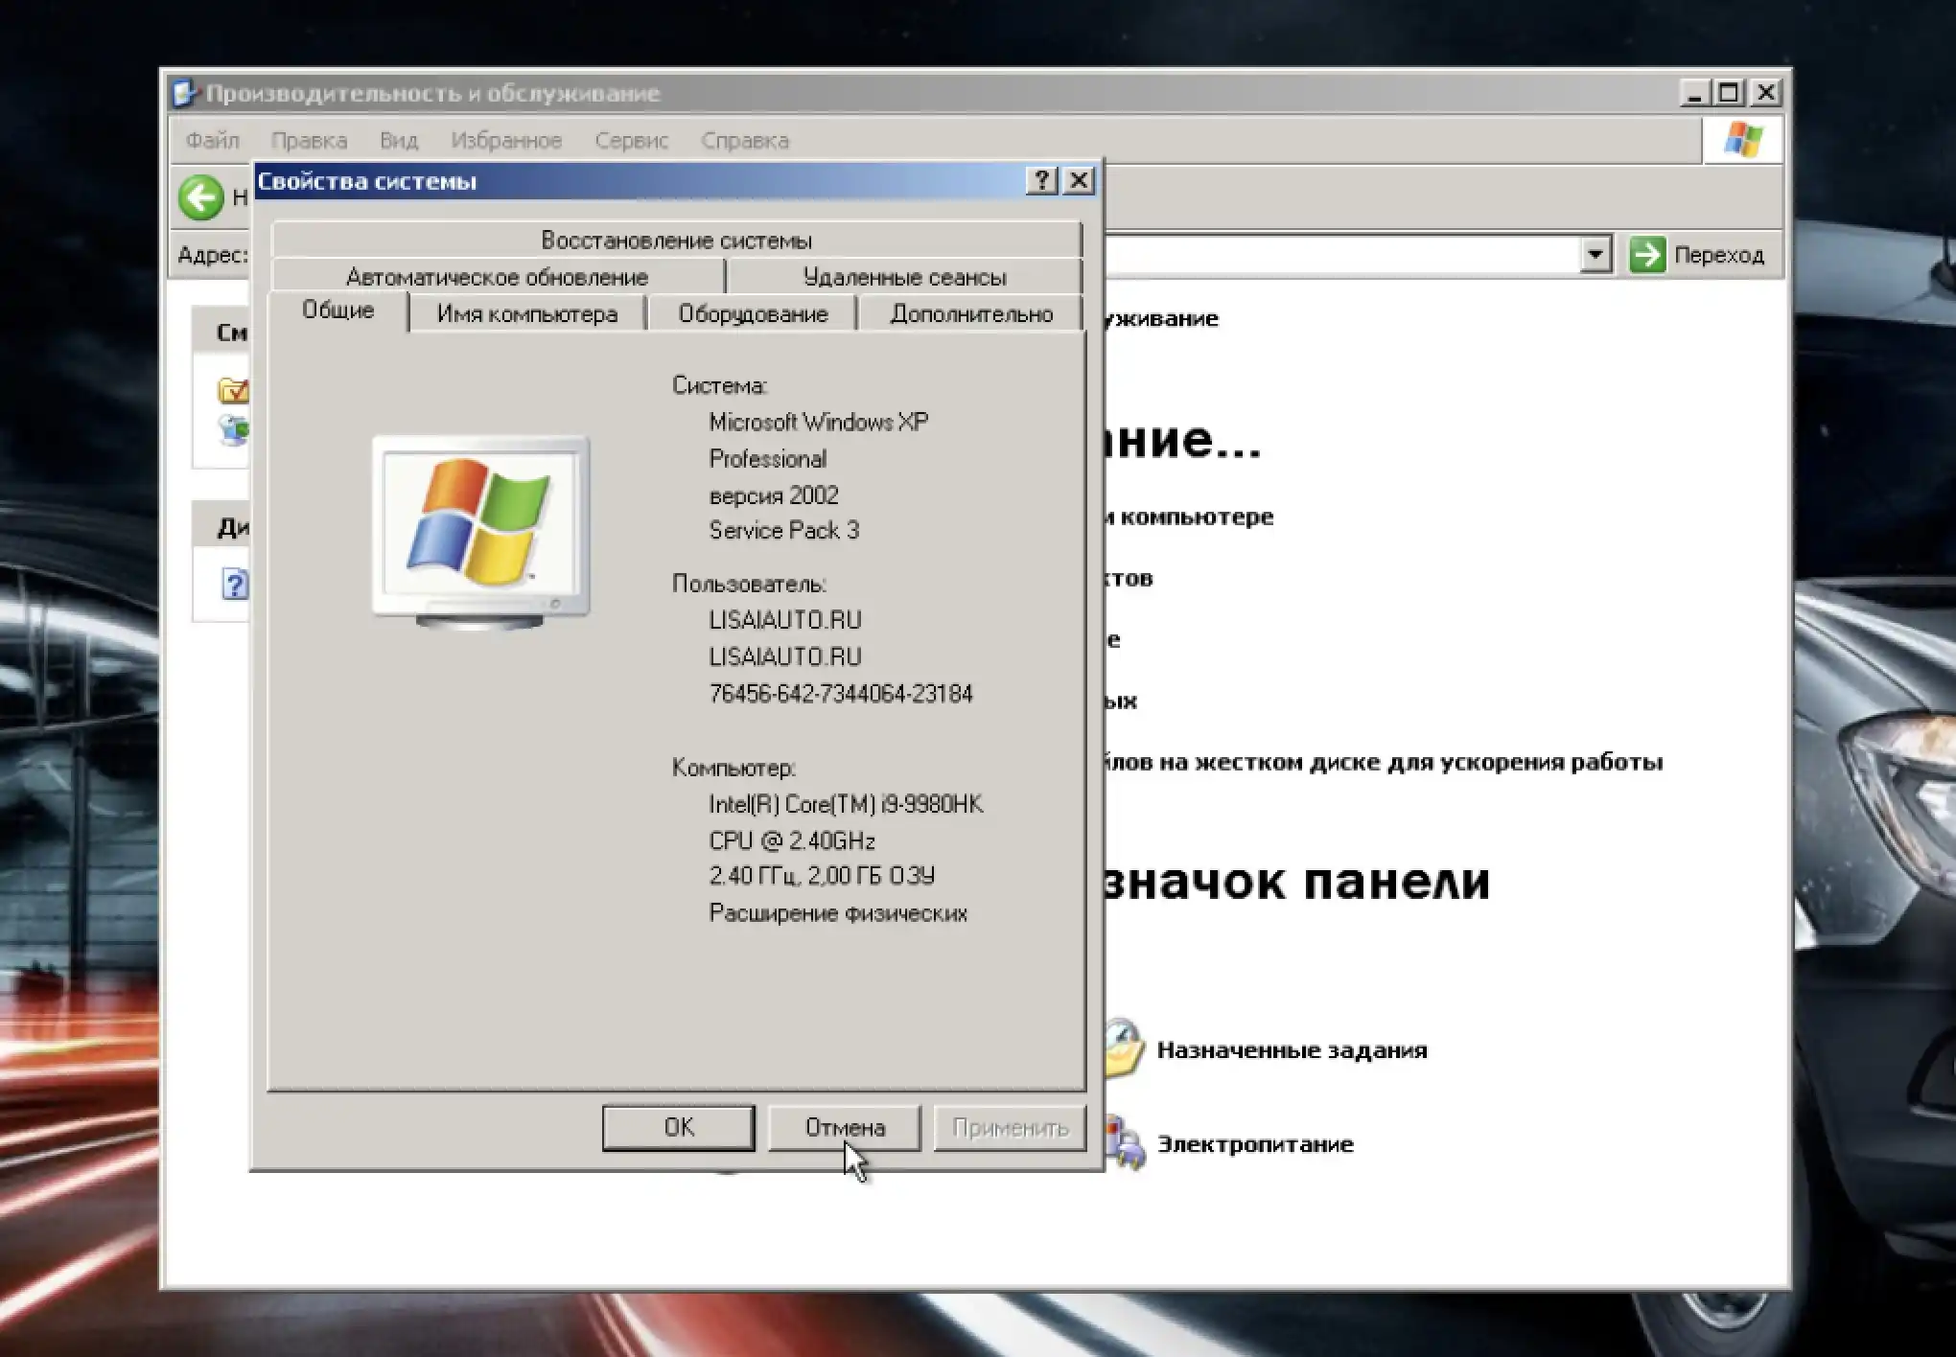Click the blue help icon in left sidebar
The height and width of the screenshot is (1357, 1956).
[235, 583]
